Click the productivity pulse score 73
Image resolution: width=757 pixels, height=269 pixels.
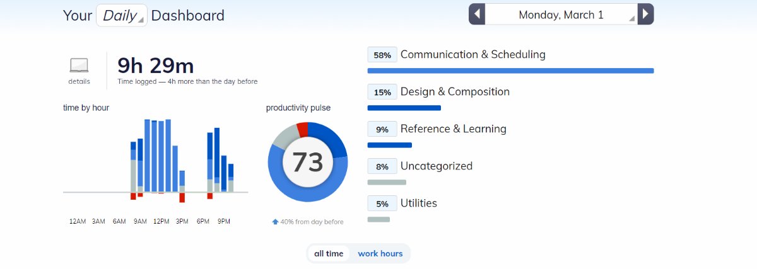tap(308, 163)
